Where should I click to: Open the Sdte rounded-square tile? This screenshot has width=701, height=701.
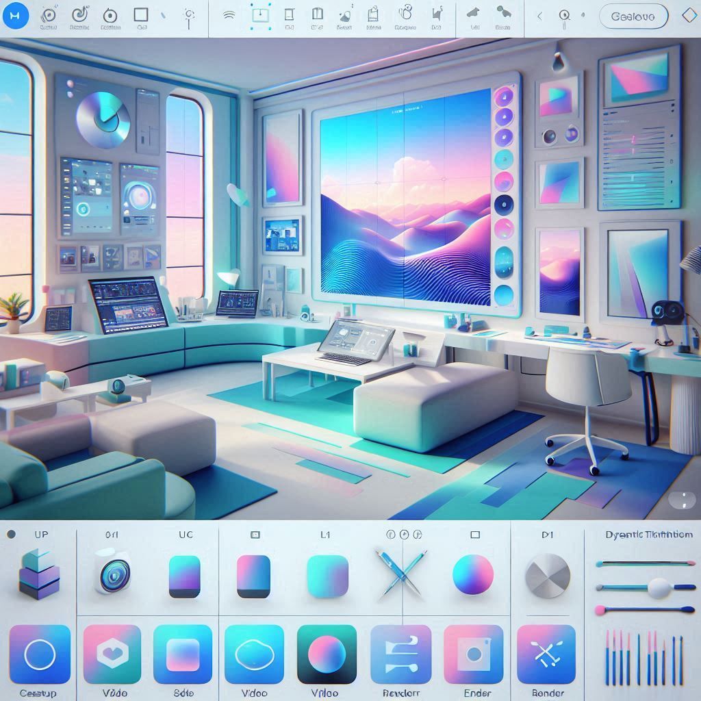coord(183,654)
